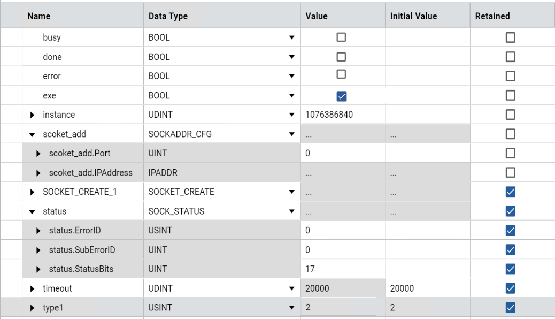
Task: Open data type dropdown for busy
Action: (291, 38)
